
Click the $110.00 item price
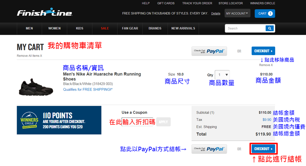[266, 74]
